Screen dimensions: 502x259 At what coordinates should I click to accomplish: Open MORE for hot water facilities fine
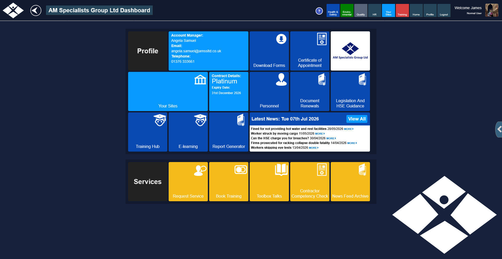[x=349, y=129]
